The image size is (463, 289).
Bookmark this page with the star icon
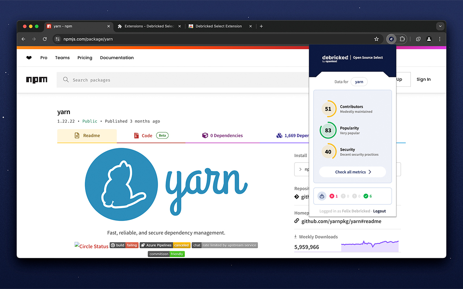377,39
